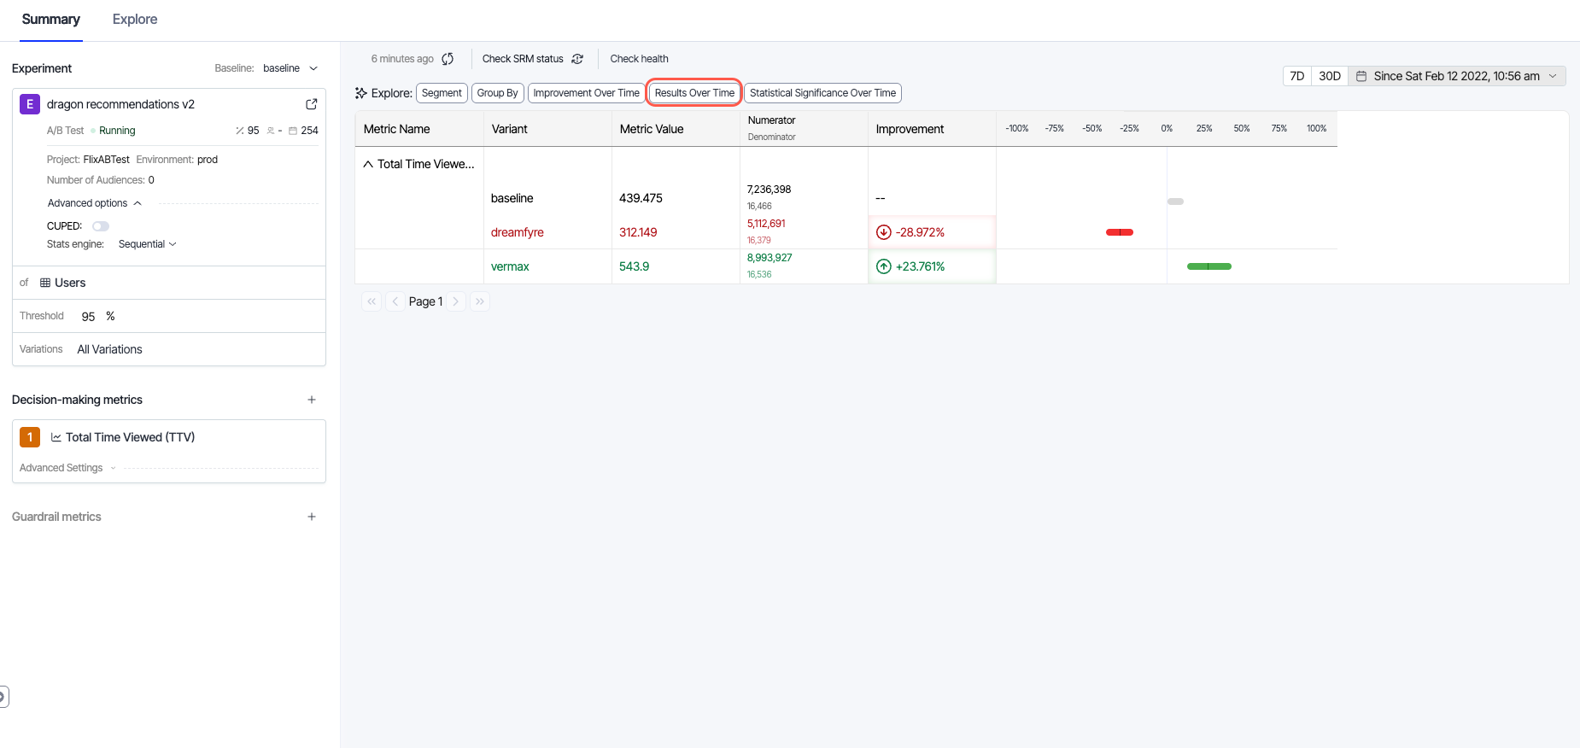Open experiment in new window icon
This screenshot has height=748, width=1580.
[311, 104]
